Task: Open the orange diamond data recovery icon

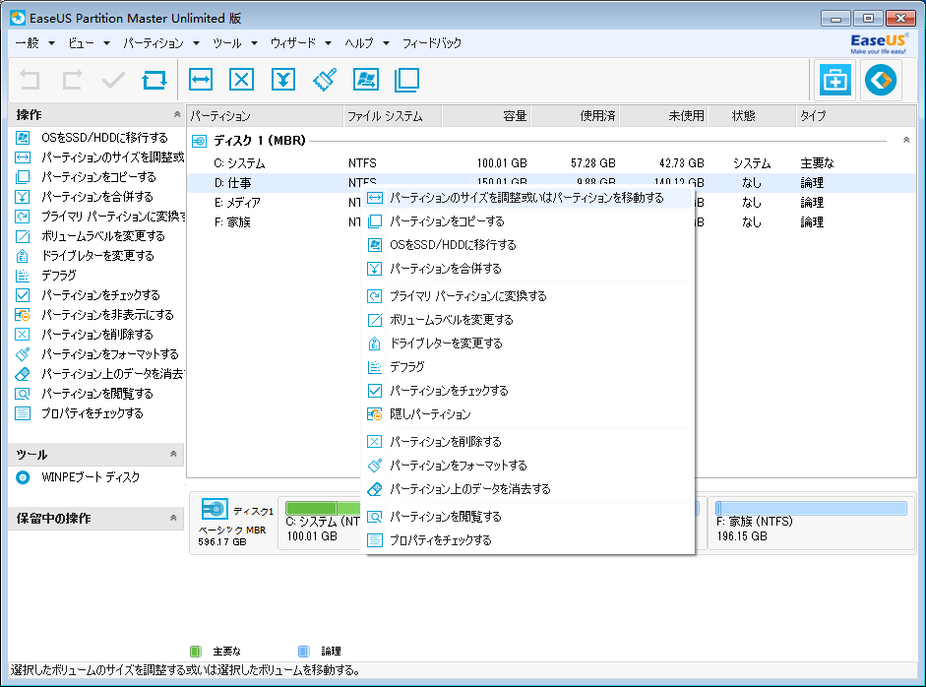Action: click(881, 80)
